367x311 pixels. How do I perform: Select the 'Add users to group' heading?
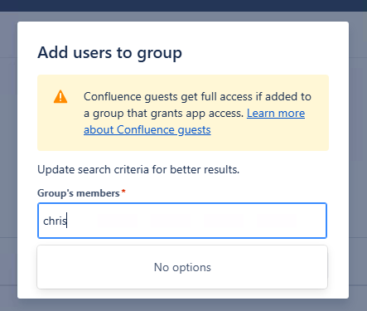[109, 53]
